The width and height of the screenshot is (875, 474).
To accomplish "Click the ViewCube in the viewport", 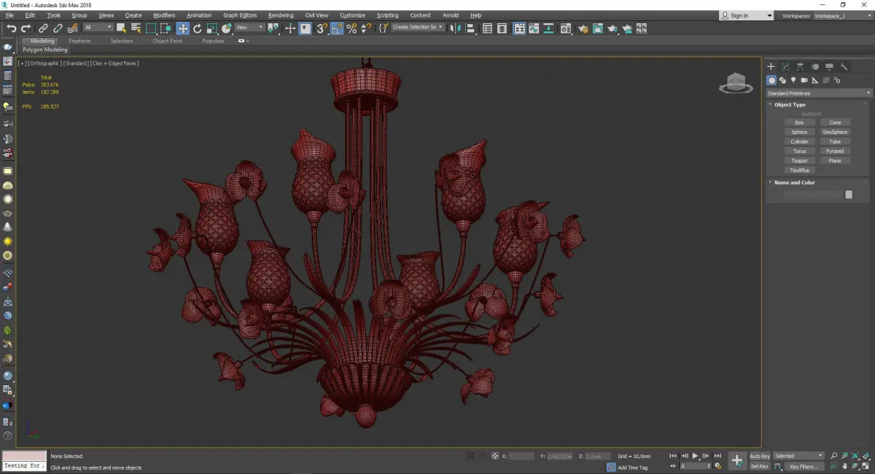I will pyautogui.click(x=736, y=83).
